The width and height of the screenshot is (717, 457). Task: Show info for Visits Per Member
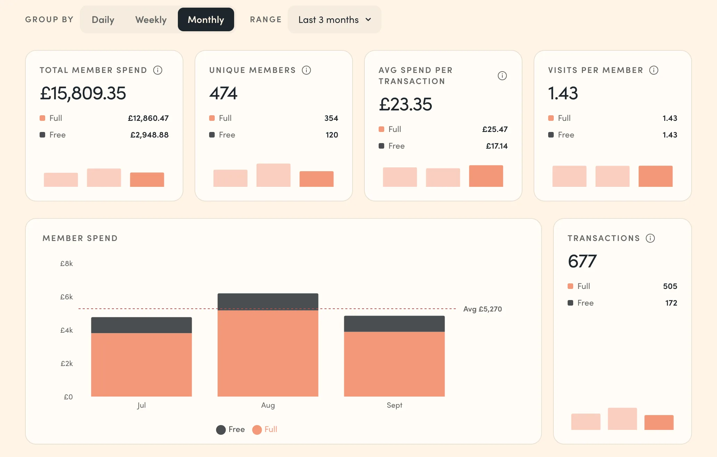pos(654,70)
